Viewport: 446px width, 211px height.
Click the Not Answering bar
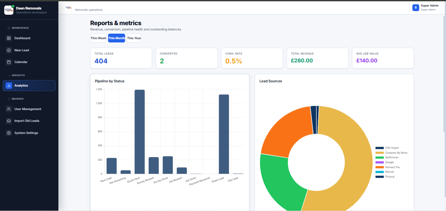coord(126,172)
